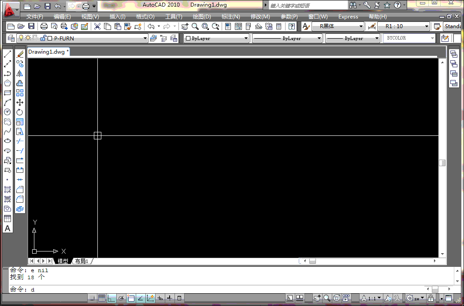Viewport: 464px width, 306px height.
Task: Click the Zoom Realtime magnifier icon
Action: (x=195, y=26)
